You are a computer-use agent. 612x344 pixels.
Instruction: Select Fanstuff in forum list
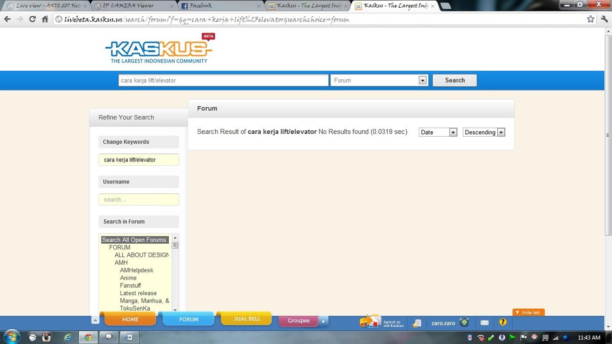pyautogui.click(x=131, y=286)
